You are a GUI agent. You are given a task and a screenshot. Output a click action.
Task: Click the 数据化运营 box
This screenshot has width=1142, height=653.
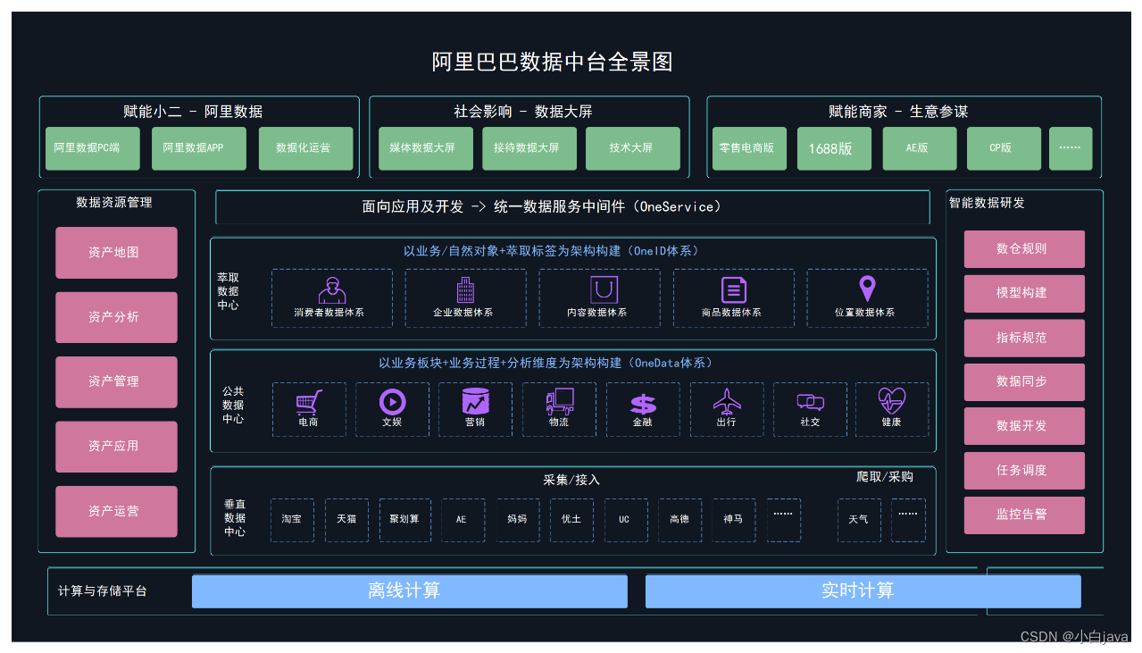click(306, 148)
